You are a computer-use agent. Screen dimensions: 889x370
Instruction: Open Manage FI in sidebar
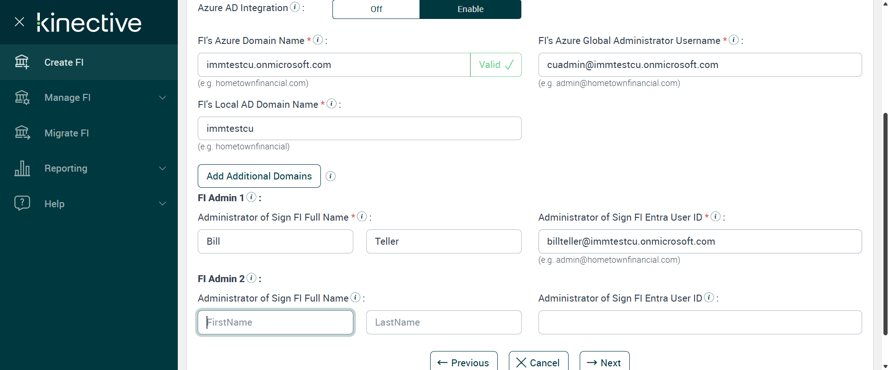pyautogui.click(x=68, y=98)
